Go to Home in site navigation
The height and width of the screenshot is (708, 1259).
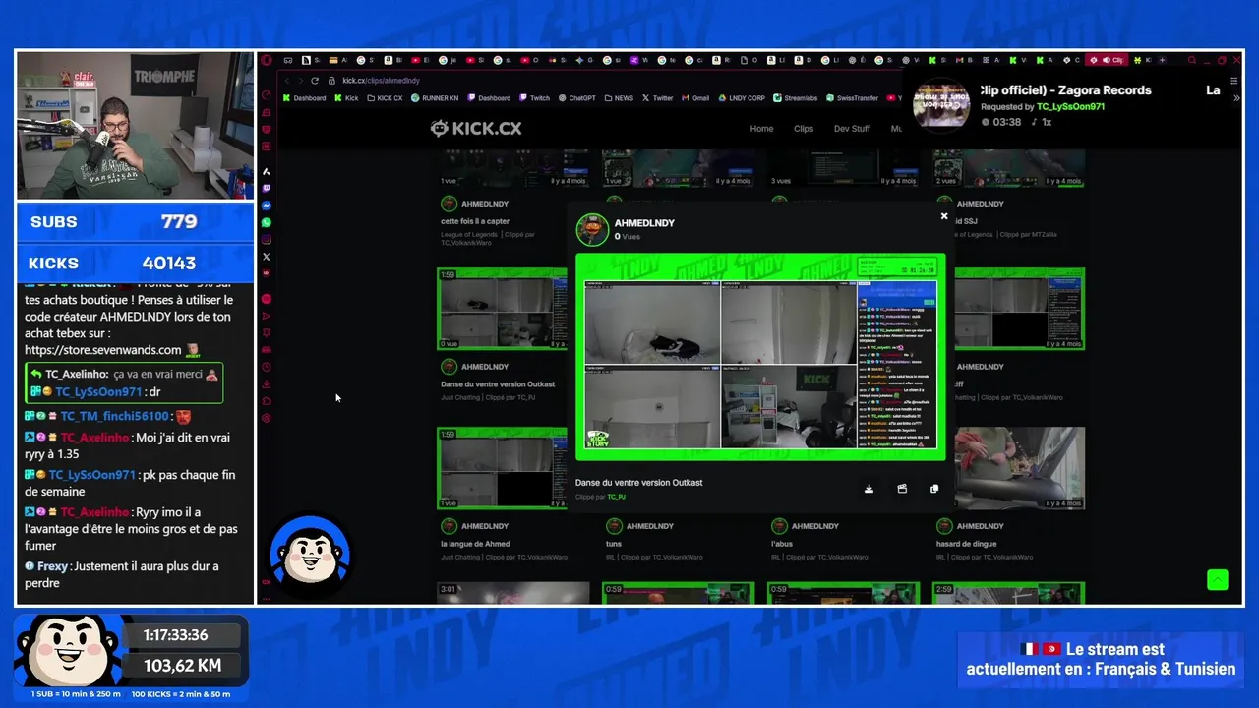pyautogui.click(x=761, y=129)
